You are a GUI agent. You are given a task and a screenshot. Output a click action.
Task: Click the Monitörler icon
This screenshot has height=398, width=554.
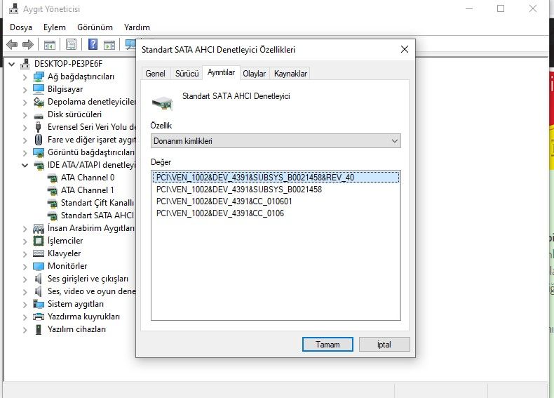coord(38,266)
